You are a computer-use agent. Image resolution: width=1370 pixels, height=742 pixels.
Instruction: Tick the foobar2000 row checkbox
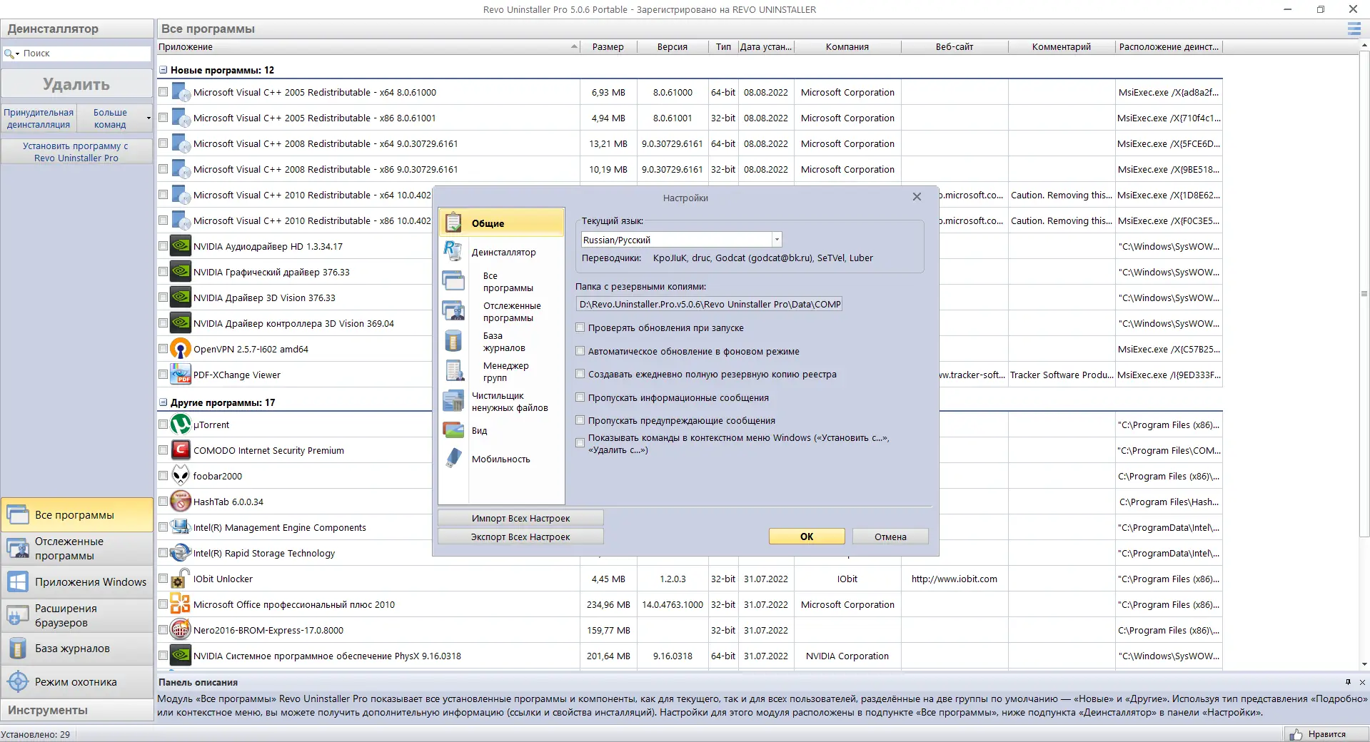tap(163, 476)
